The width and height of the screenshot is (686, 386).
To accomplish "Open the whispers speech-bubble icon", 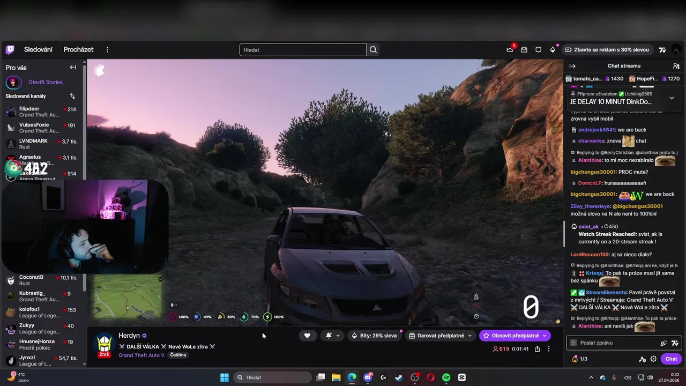I will click(539, 50).
